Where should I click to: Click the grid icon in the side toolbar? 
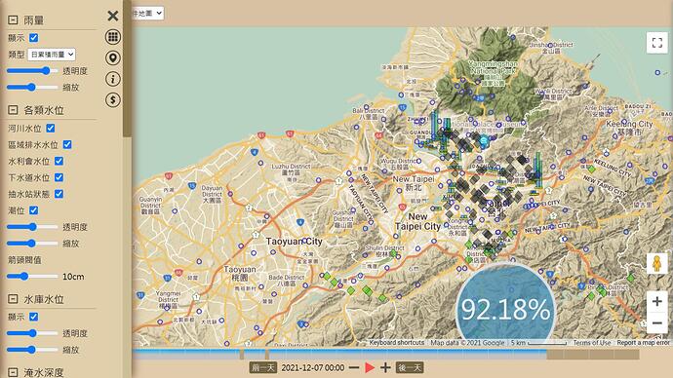click(113, 37)
